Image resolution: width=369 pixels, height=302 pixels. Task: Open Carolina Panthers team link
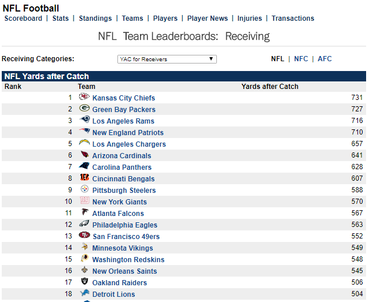[x=122, y=167]
